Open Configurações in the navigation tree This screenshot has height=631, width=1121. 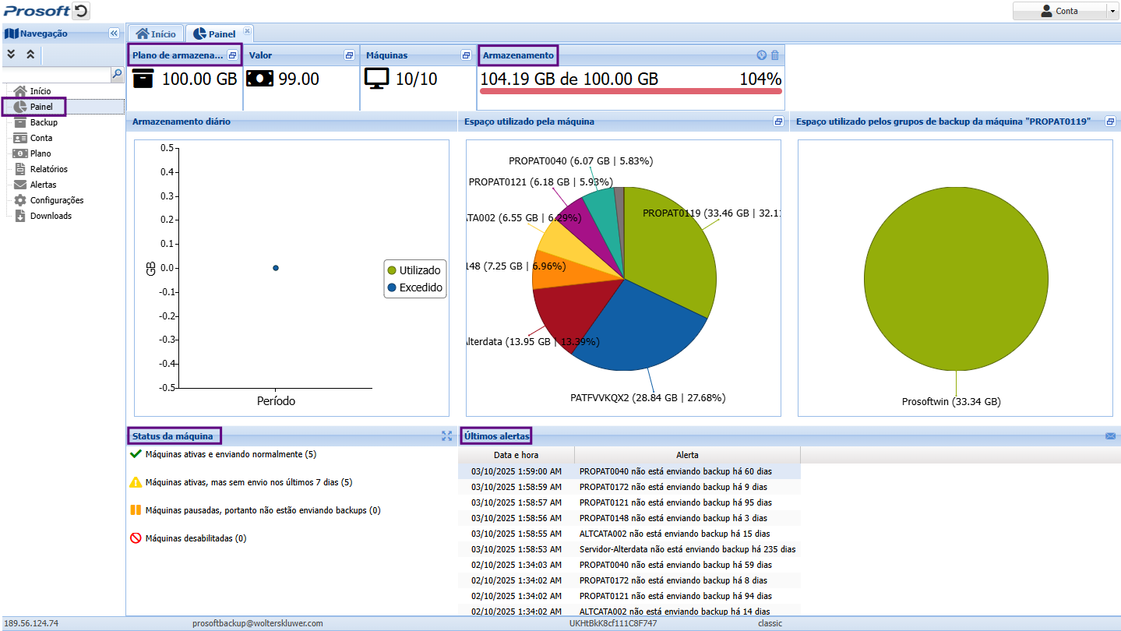click(x=56, y=200)
